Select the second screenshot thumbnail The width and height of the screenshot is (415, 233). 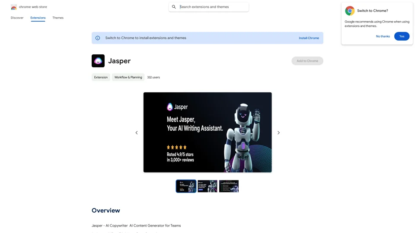(207, 186)
